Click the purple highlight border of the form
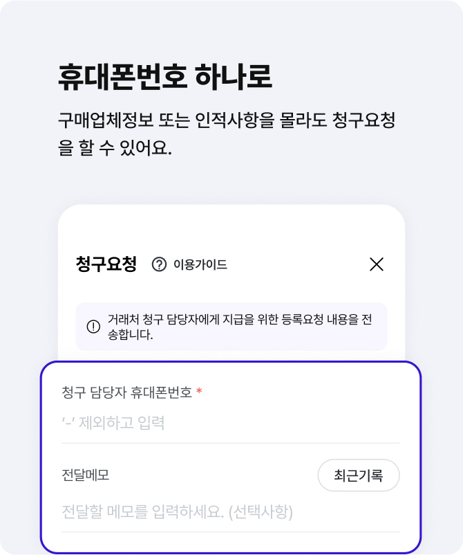Image resolution: width=463 pixels, height=555 pixels. (x=41, y=457)
